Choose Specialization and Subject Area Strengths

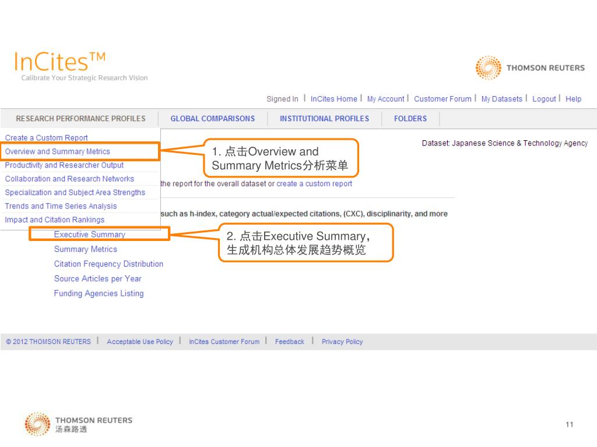pos(75,192)
